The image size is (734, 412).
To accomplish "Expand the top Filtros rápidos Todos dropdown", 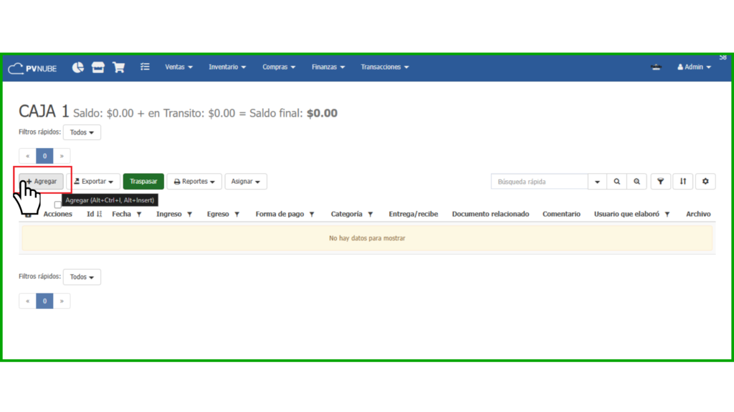I will point(82,132).
